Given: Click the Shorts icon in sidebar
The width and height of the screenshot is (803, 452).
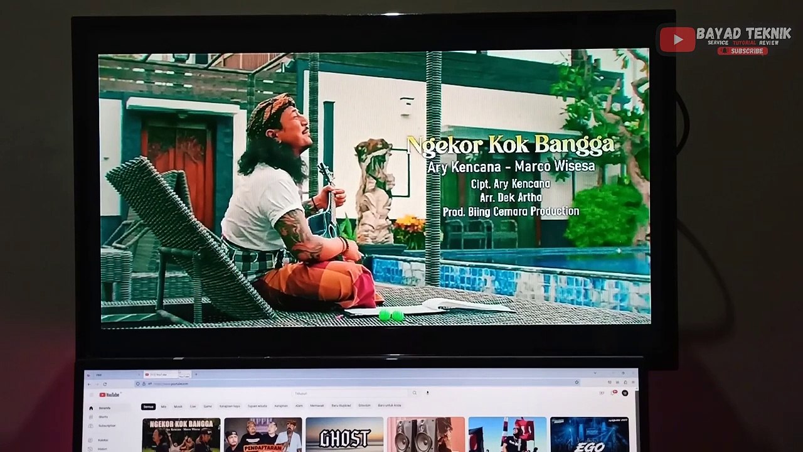Looking at the screenshot, I should click(x=91, y=417).
